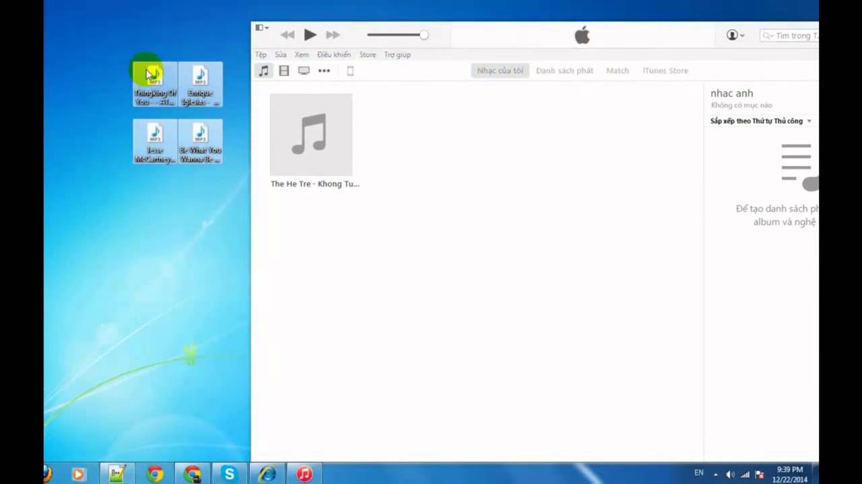Open the Tệp menu
The height and width of the screenshot is (484, 862).
click(261, 54)
